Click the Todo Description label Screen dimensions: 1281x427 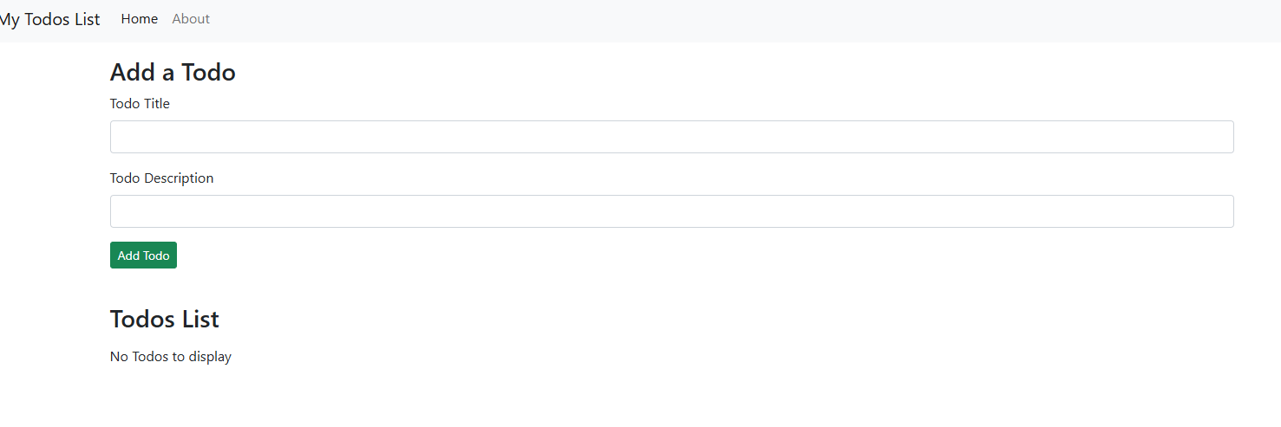coord(161,178)
